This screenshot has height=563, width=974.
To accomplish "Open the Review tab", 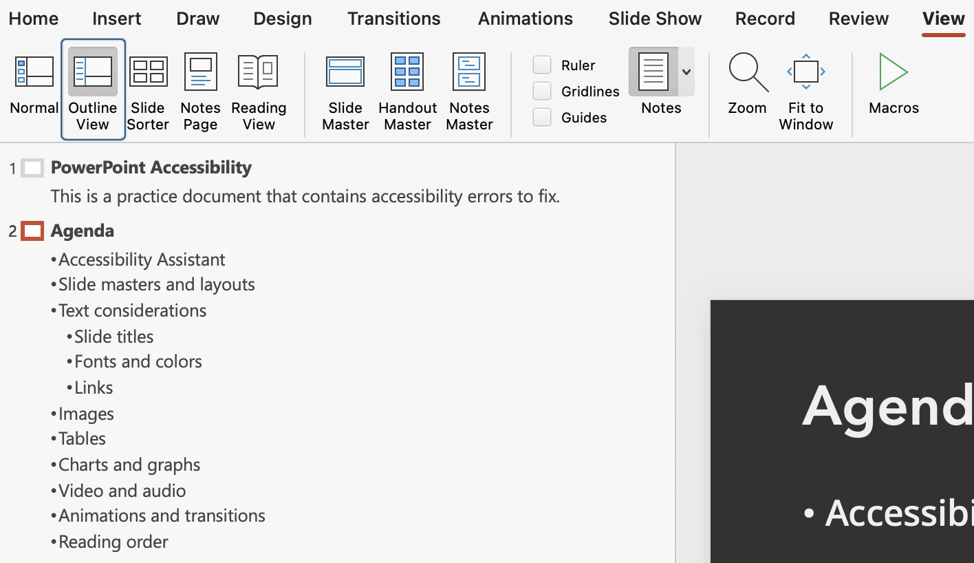I will [x=858, y=19].
